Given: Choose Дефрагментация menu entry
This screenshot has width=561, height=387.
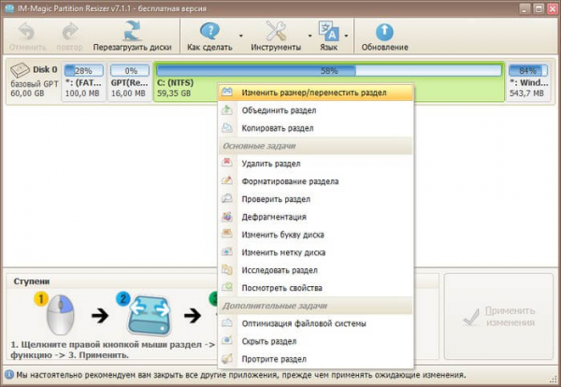Looking at the screenshot, I should [x=316, y=217].
